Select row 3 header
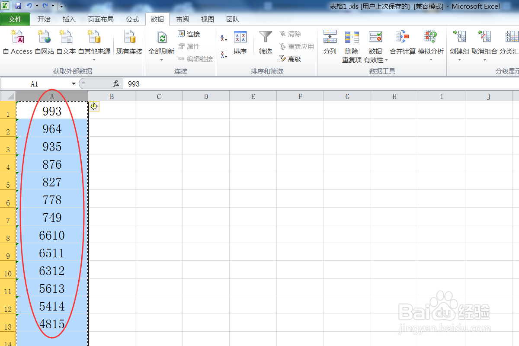 point(8,145)
